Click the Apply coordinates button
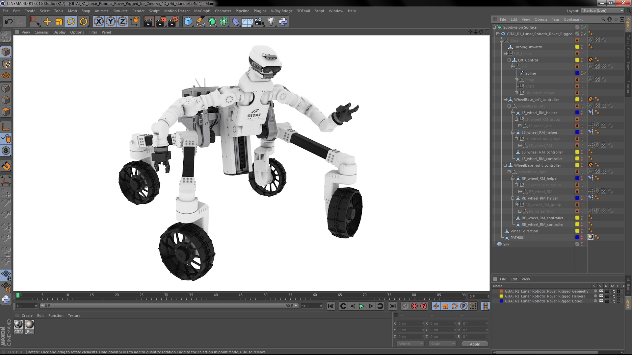The width and height of the screenshot is (632, 355). pos(475,344)
